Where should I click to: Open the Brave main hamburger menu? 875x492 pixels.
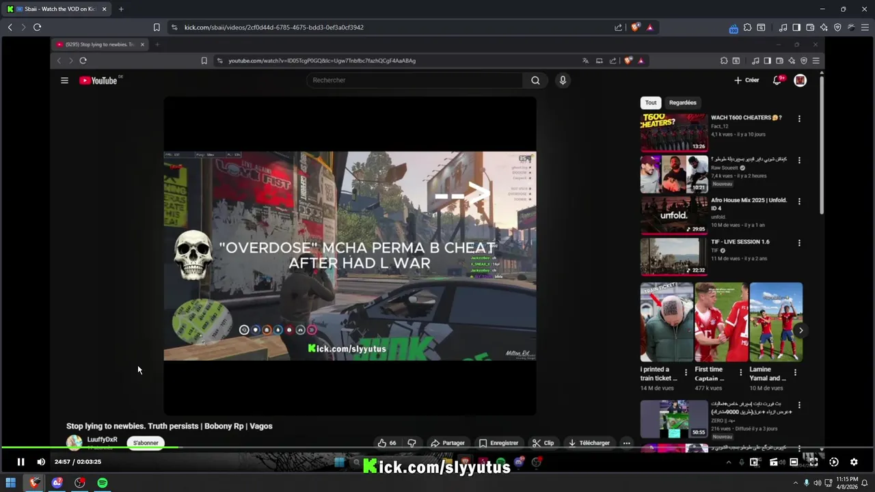click(865, 27)
